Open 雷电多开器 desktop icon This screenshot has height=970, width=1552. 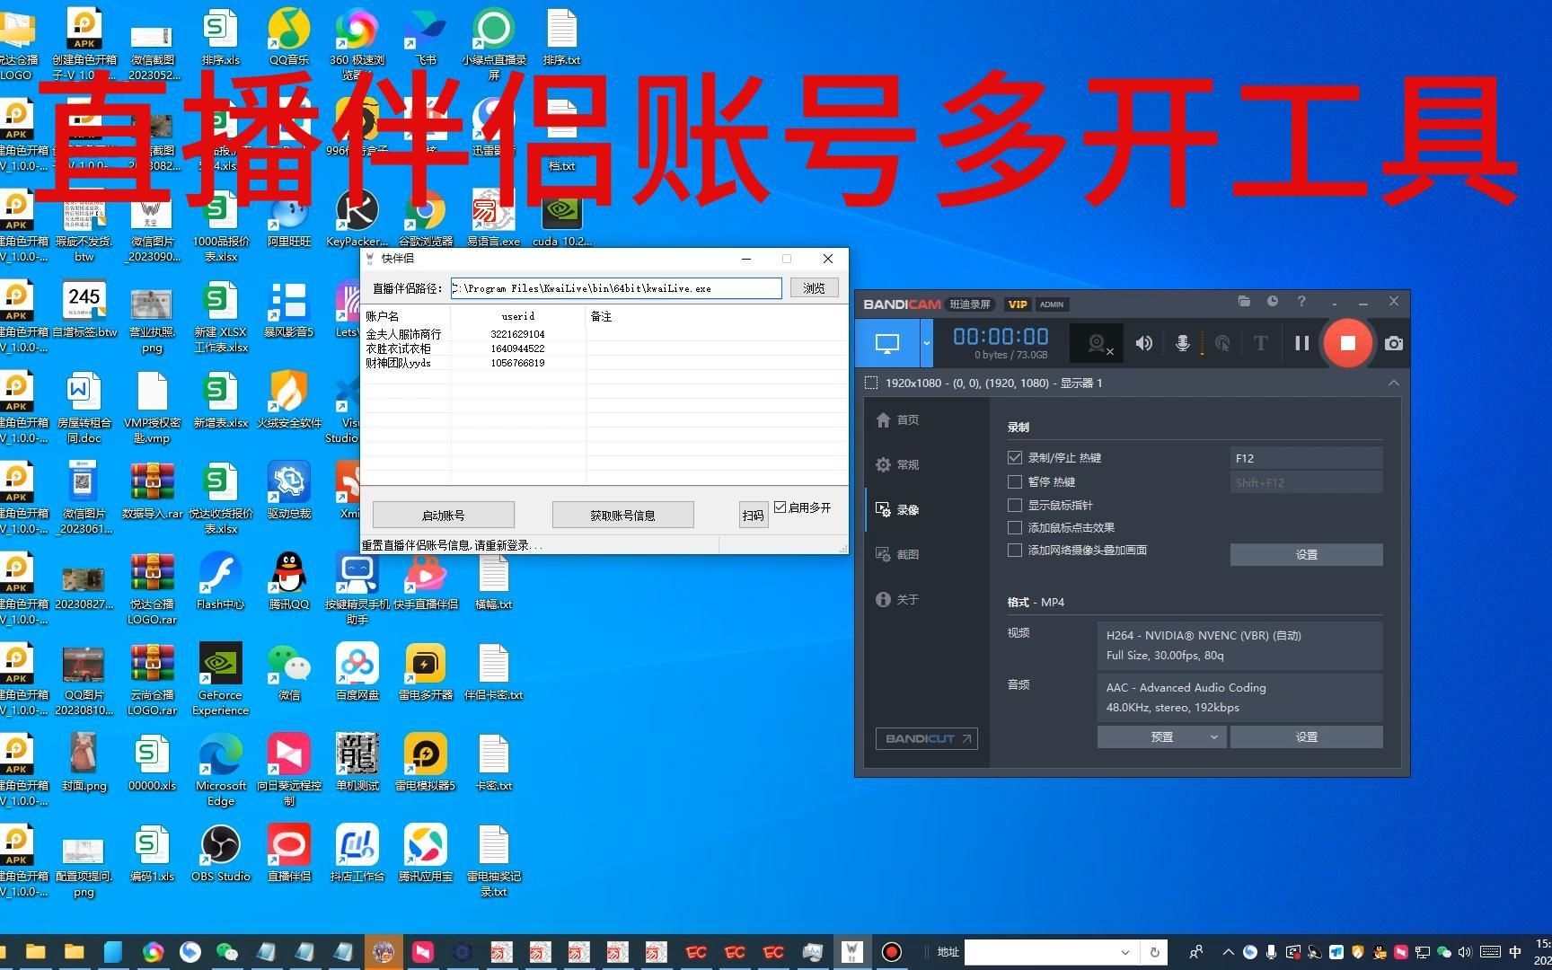click(x=425, y=673)
